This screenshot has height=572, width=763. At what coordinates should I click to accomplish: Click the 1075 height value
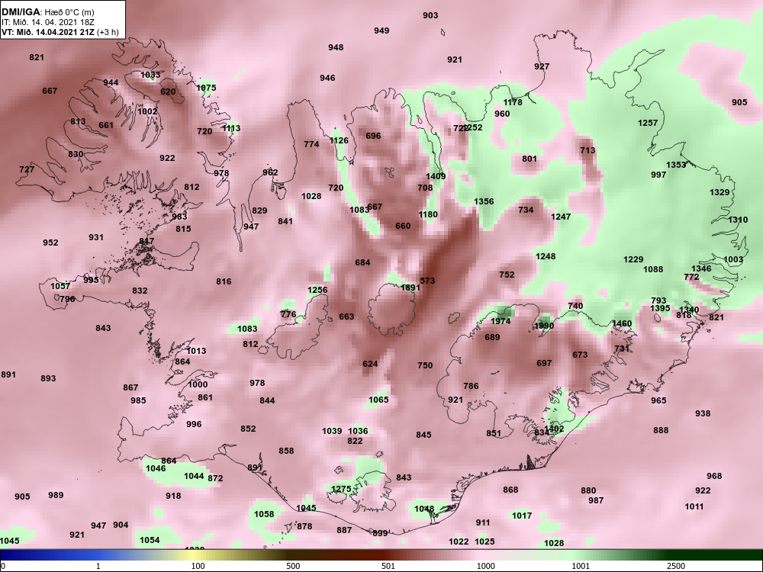coord(206,88)
